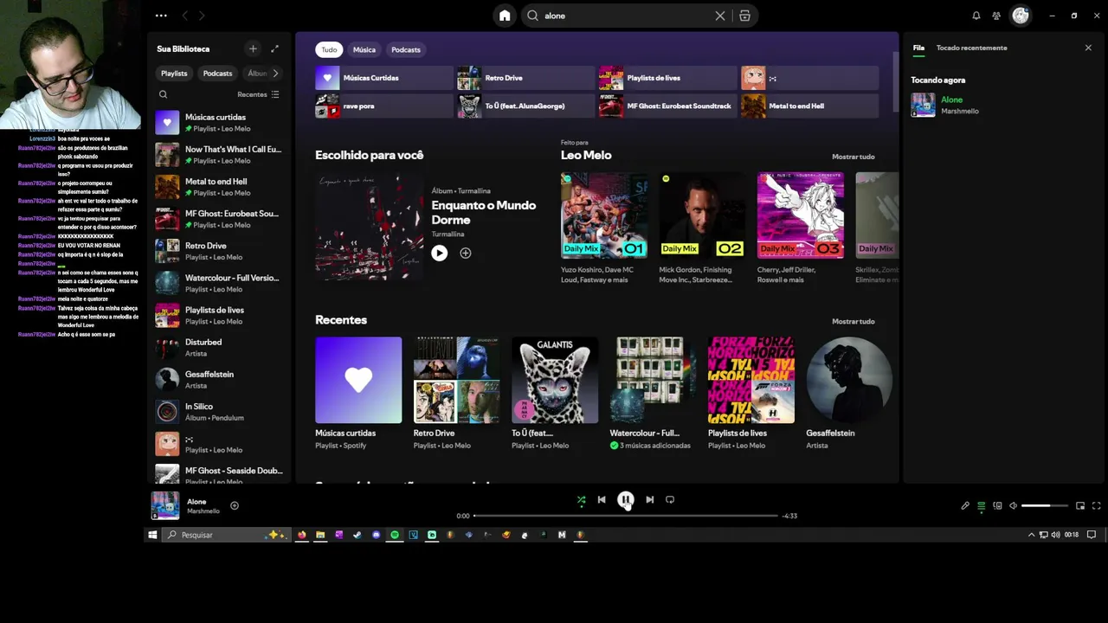Open the Recentes sort dropdown
The width and height of the screenshot is (1108, 623).
[258, 94]
